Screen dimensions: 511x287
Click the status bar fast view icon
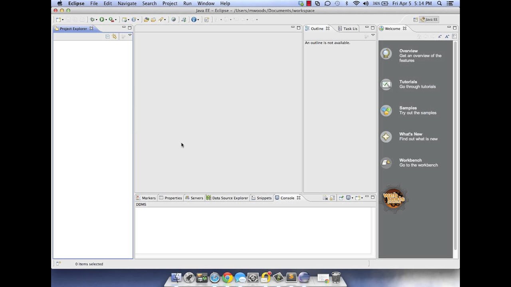pos(58,263)
